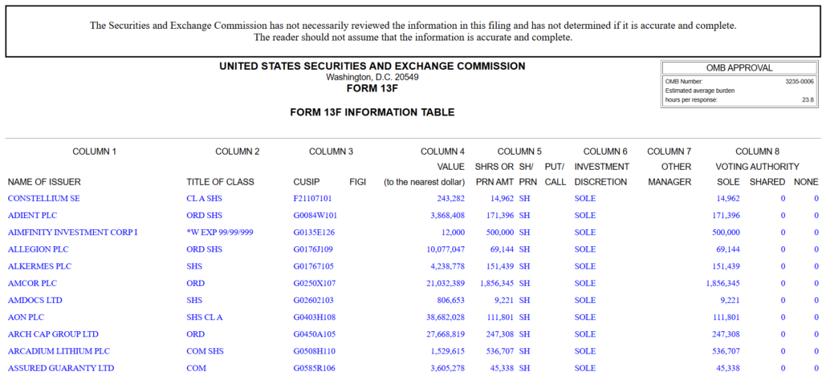Screen dimensions: 822x380
Task: Select class *W EXP 99/99/999
Action: click(220, 232)
